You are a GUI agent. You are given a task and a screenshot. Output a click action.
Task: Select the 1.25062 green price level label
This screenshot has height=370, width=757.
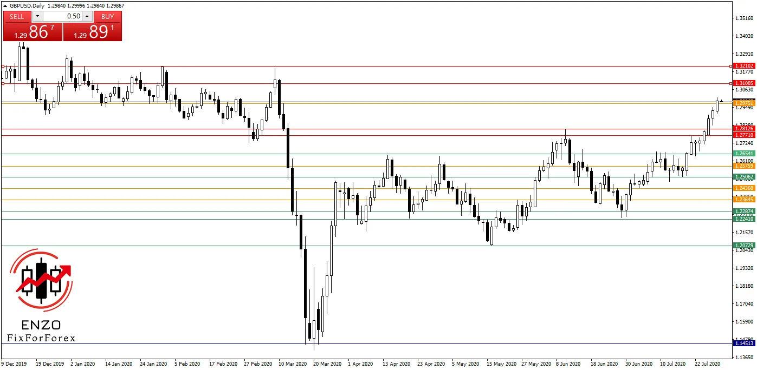coord(743,177)
